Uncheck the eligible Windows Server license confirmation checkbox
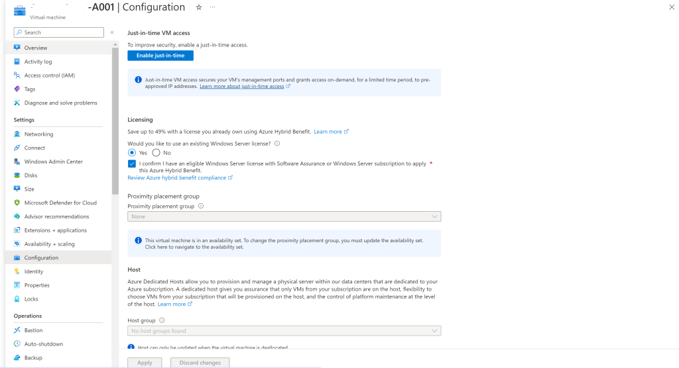This screenshot has width=679, height=368. point(132,164)
